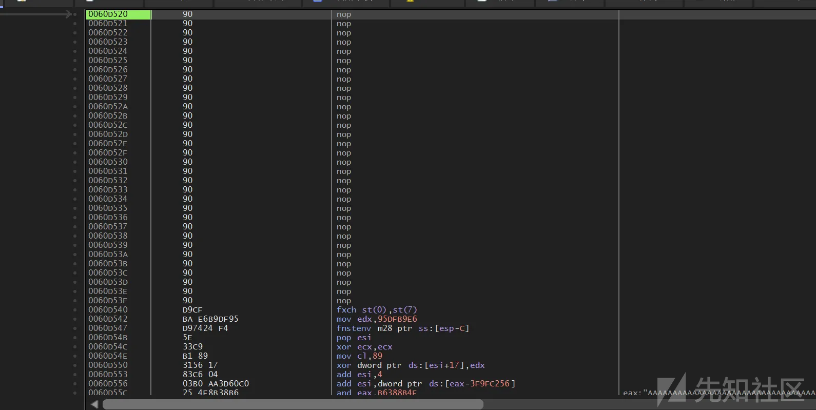Click opcode bytes D9CF

pos(192,310)
